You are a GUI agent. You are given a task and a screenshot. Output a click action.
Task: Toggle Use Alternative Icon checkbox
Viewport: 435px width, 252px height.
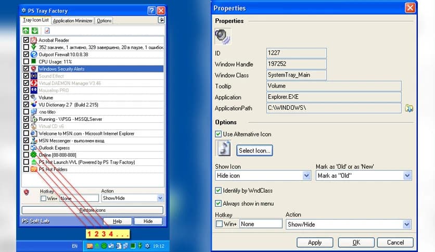219,134
